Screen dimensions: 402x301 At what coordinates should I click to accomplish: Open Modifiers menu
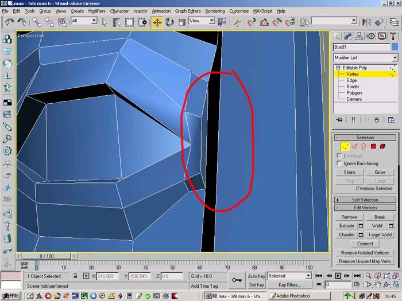[96, 11]
